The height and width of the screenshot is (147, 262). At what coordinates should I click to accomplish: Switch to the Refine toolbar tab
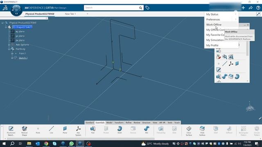(x=129, y=122)
